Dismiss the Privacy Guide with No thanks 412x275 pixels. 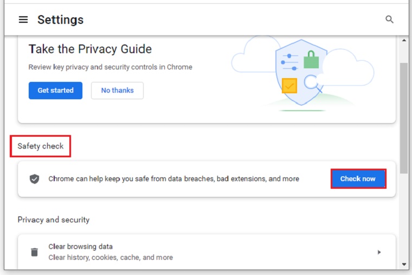[117, 91]
